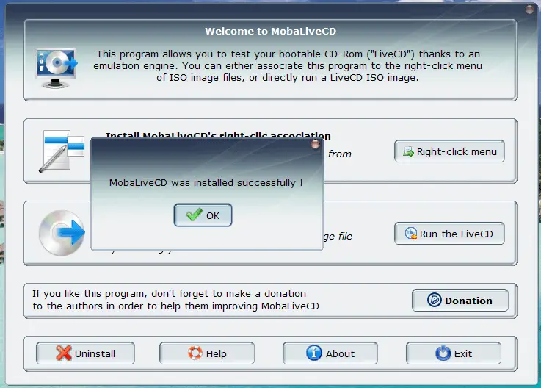541x388 pixels.
Task: Confirm the installed successfully dialog with OK
Action: point(203,215)
